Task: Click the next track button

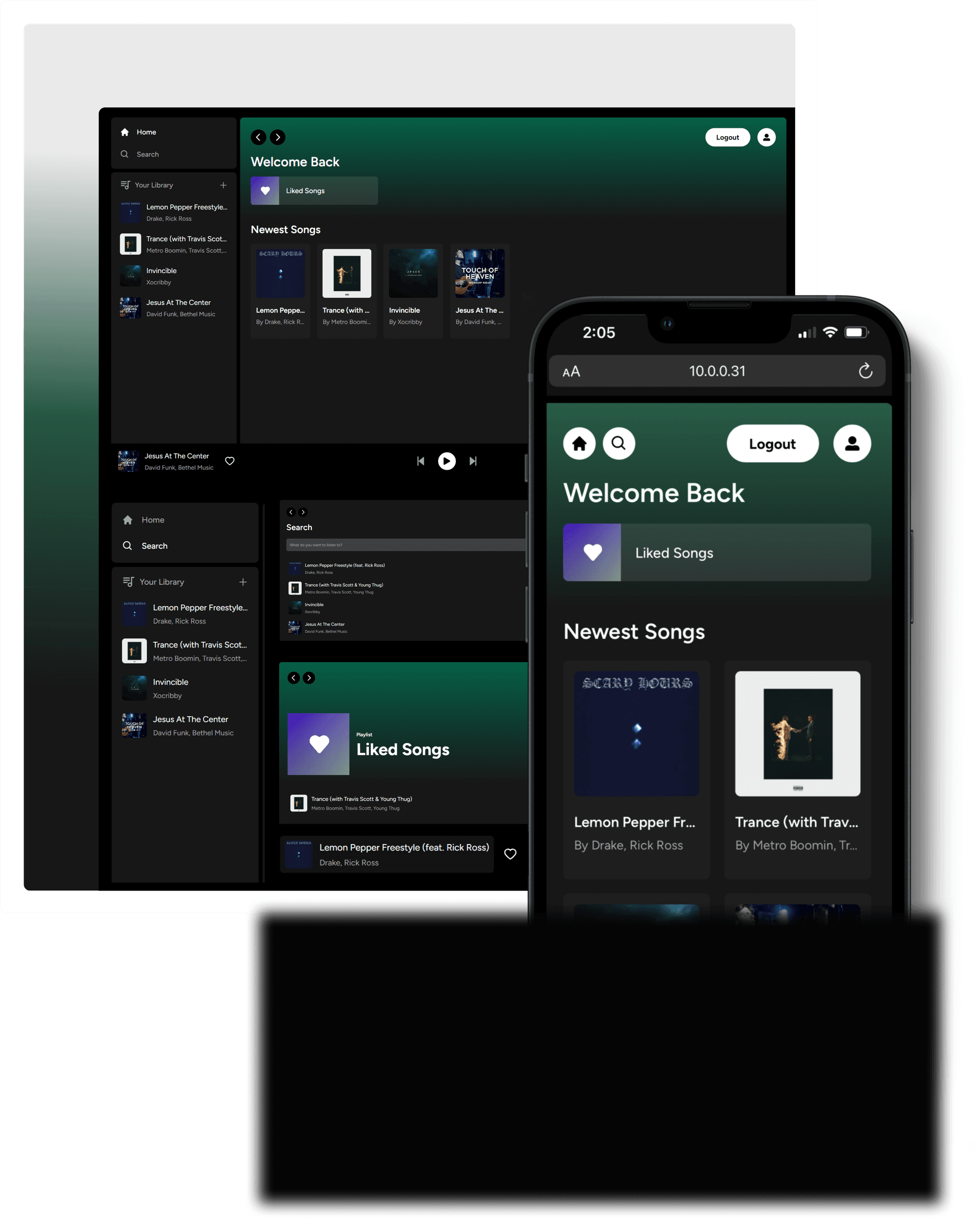Action: click(x=474, y=460)
